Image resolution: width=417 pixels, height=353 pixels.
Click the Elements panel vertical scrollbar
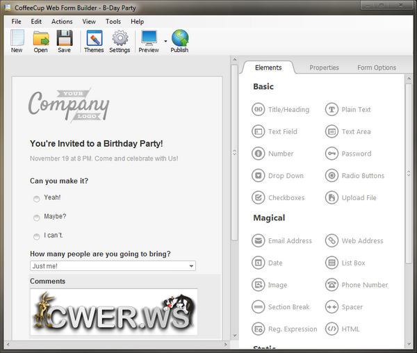pyautogui.click(x=408, y=208)
